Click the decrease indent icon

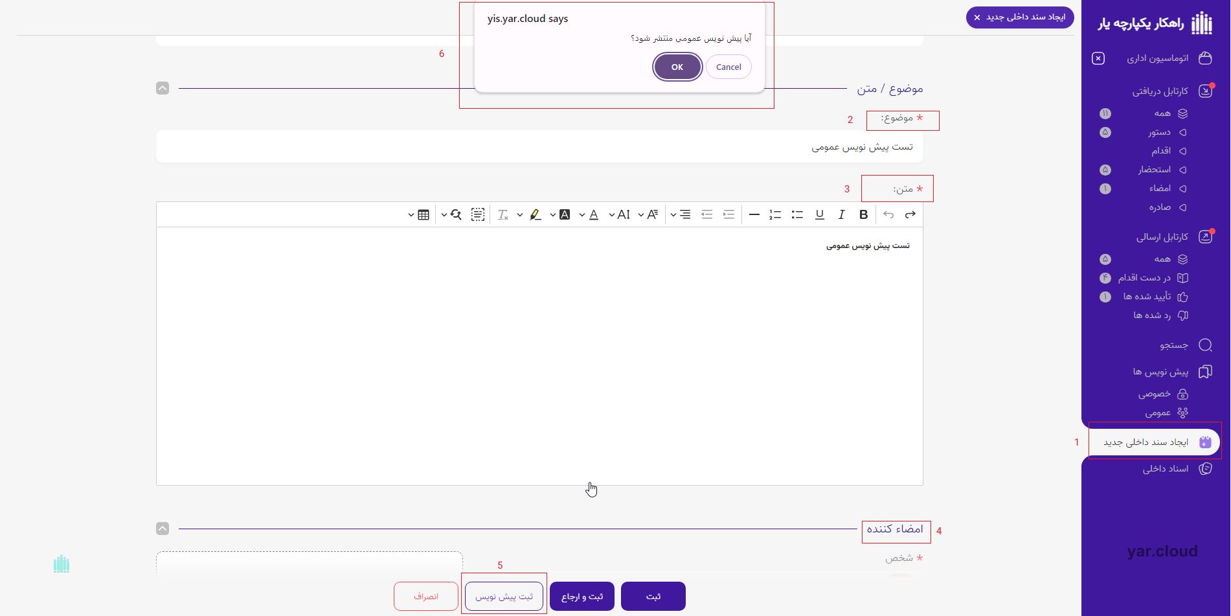tap(706, 214)
